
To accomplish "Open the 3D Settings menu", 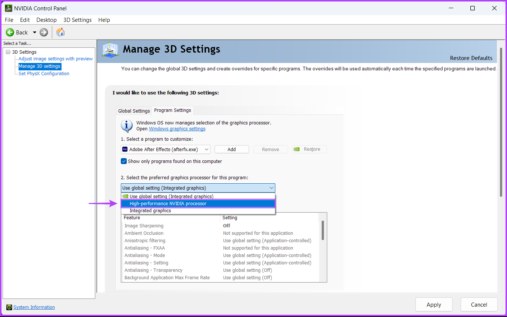I will [x=77, y=20].
